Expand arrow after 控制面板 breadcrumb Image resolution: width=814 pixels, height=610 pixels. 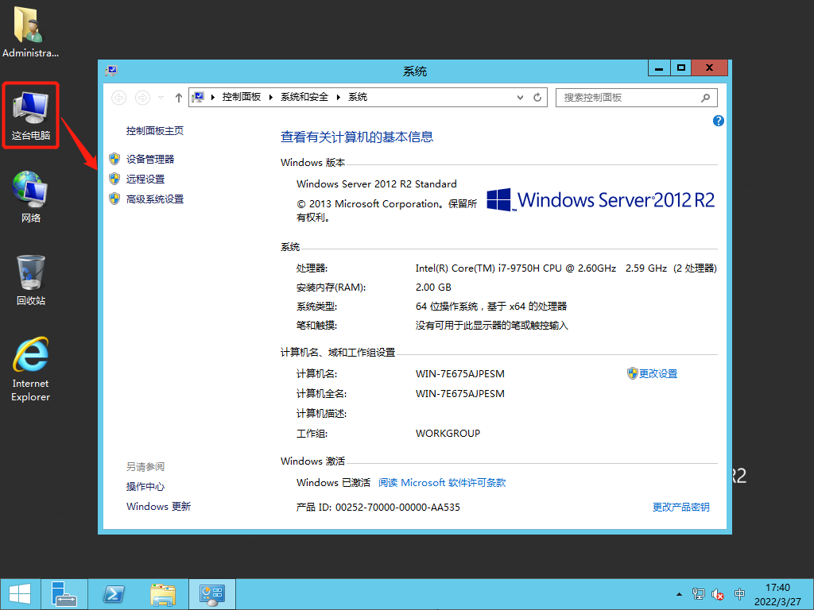[270, 97]
